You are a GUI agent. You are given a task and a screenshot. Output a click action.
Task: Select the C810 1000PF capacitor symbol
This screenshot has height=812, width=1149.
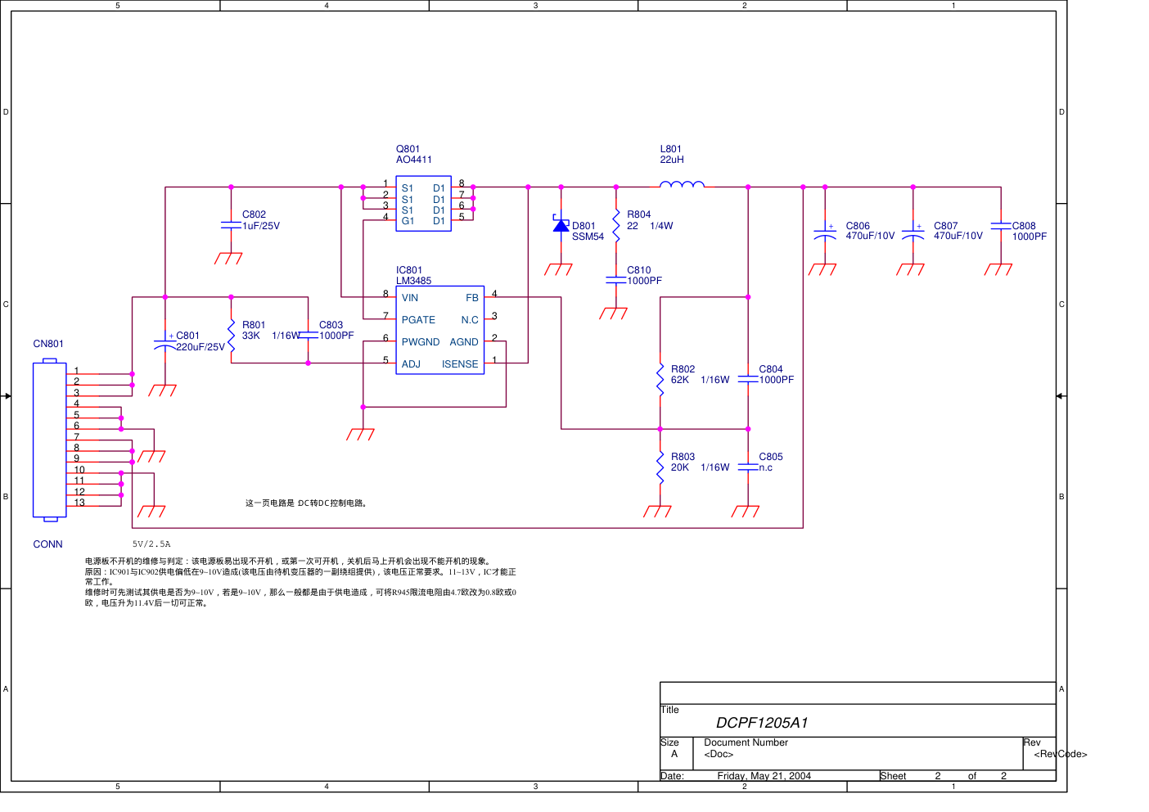616,280
